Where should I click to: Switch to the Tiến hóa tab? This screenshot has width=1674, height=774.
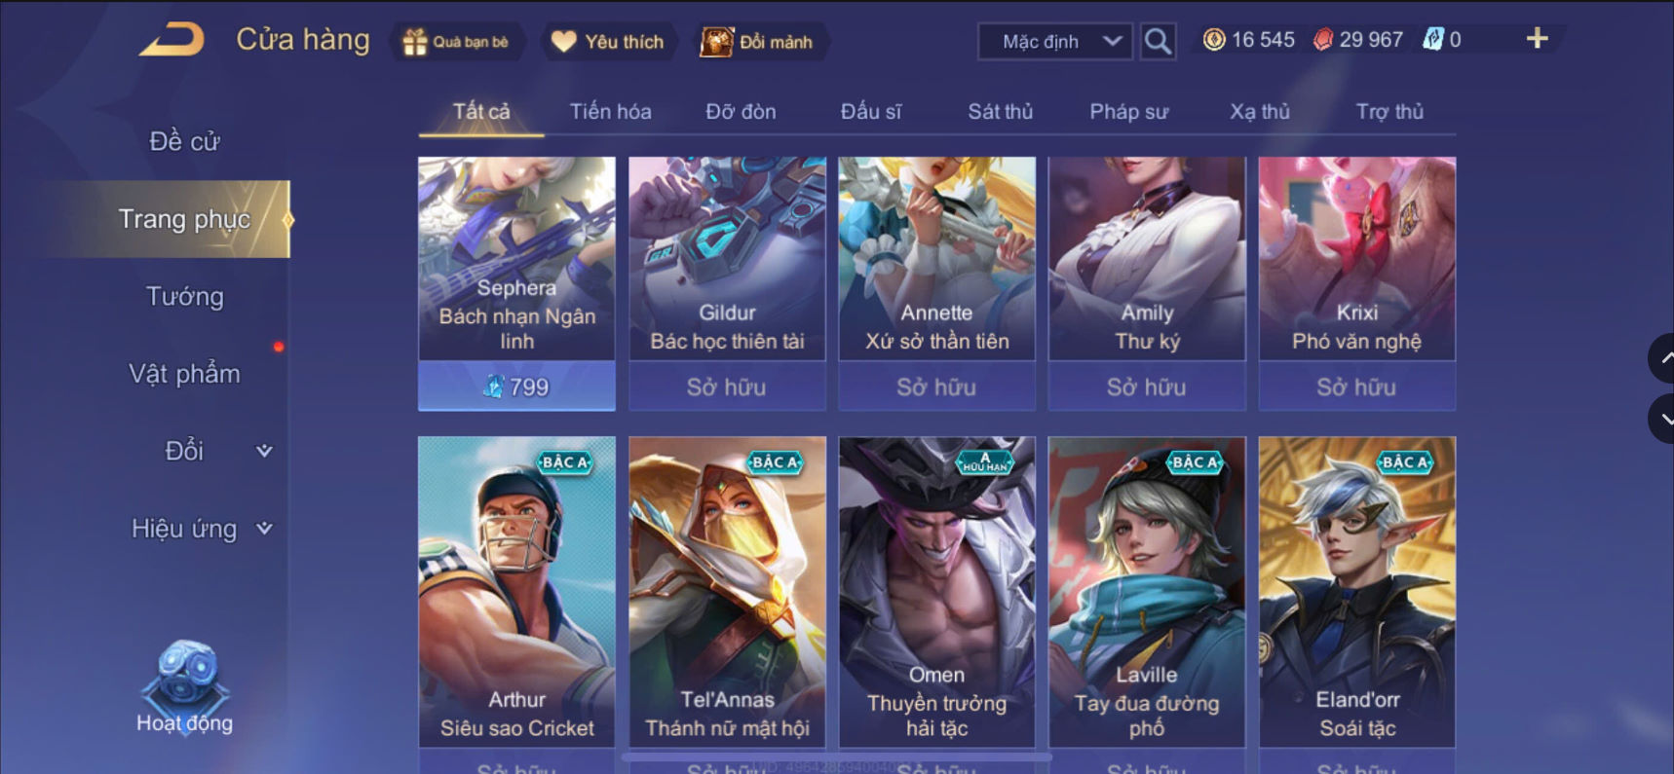click(x=611, y=112)
